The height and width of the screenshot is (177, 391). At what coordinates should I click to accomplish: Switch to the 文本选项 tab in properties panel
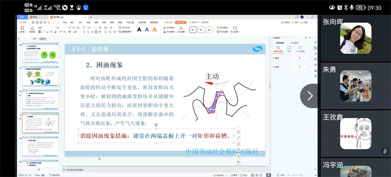294,43
